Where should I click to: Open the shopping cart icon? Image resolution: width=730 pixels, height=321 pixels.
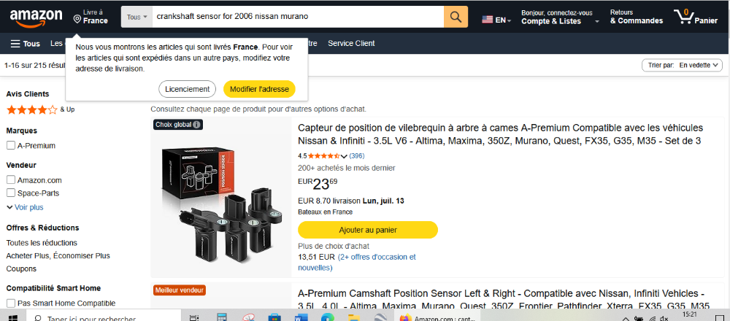[x=684, y=18]
